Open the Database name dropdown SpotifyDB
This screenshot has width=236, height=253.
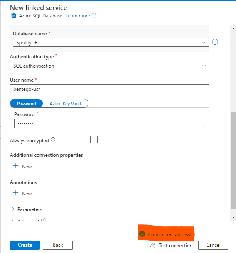pos(111,42)
